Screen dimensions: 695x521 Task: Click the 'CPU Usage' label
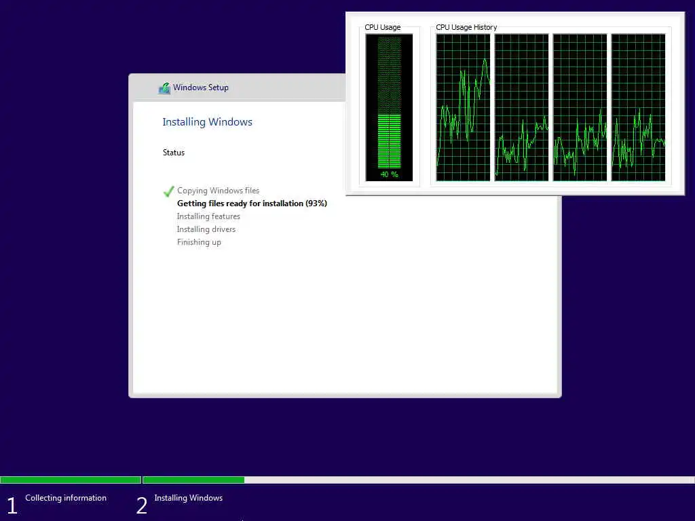(x=383, y=27)
